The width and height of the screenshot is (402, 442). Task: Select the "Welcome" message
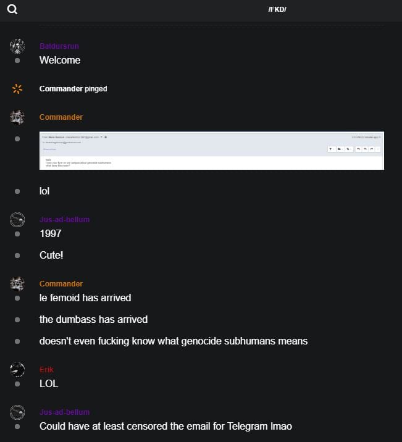pos(60,60)
